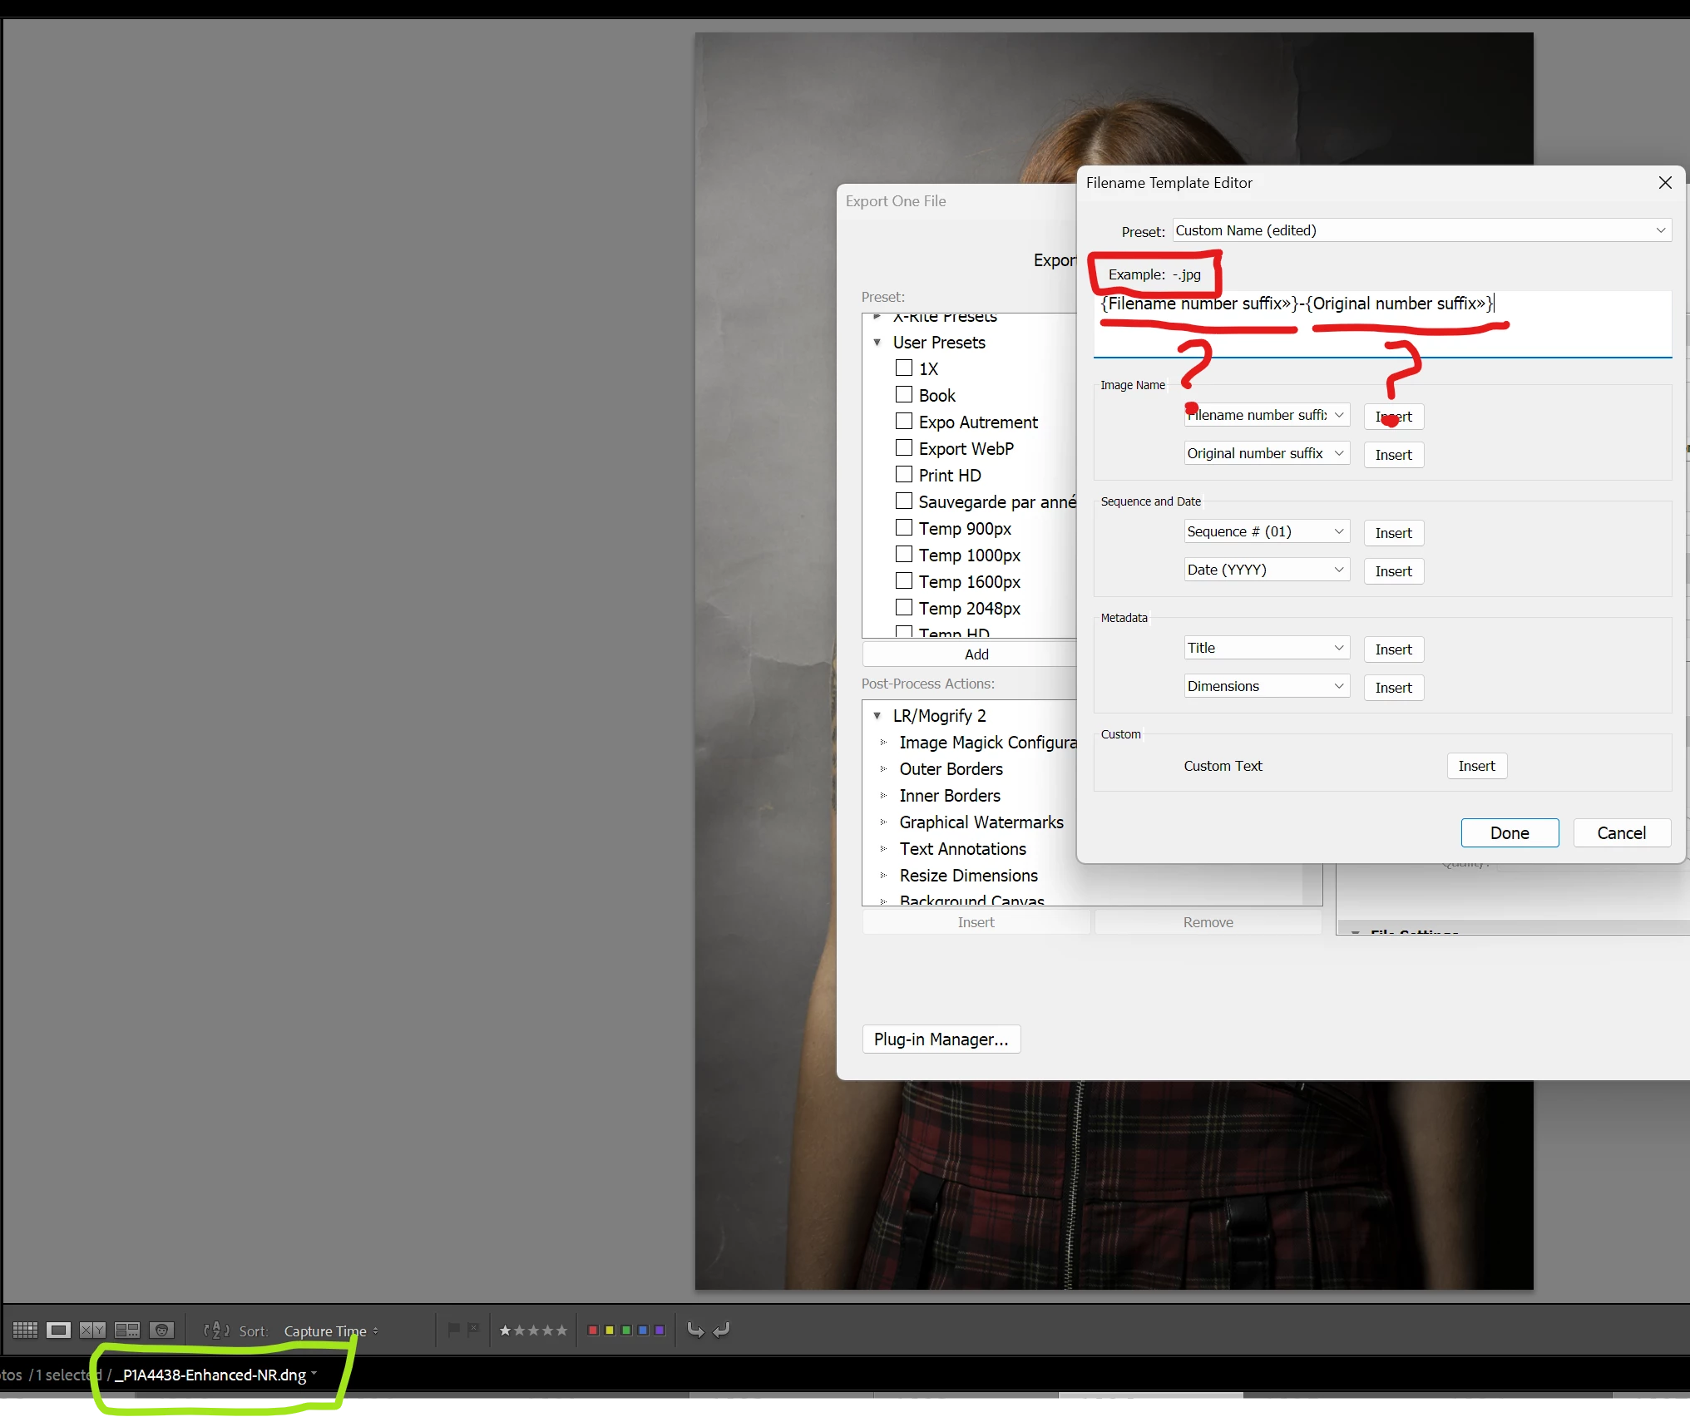The height and width of the screenshot is (1417, 1690).
Task: Select Text Annotations action
Action: click(962, 848)
